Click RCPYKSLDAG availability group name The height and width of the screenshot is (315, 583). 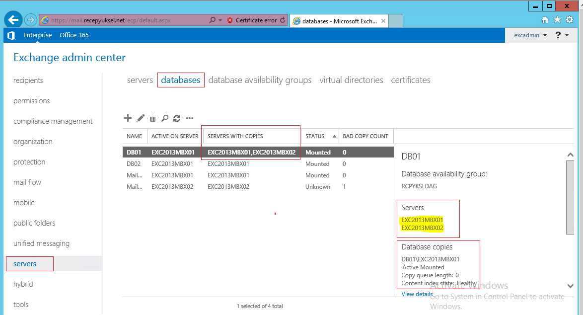coord(419,186)
